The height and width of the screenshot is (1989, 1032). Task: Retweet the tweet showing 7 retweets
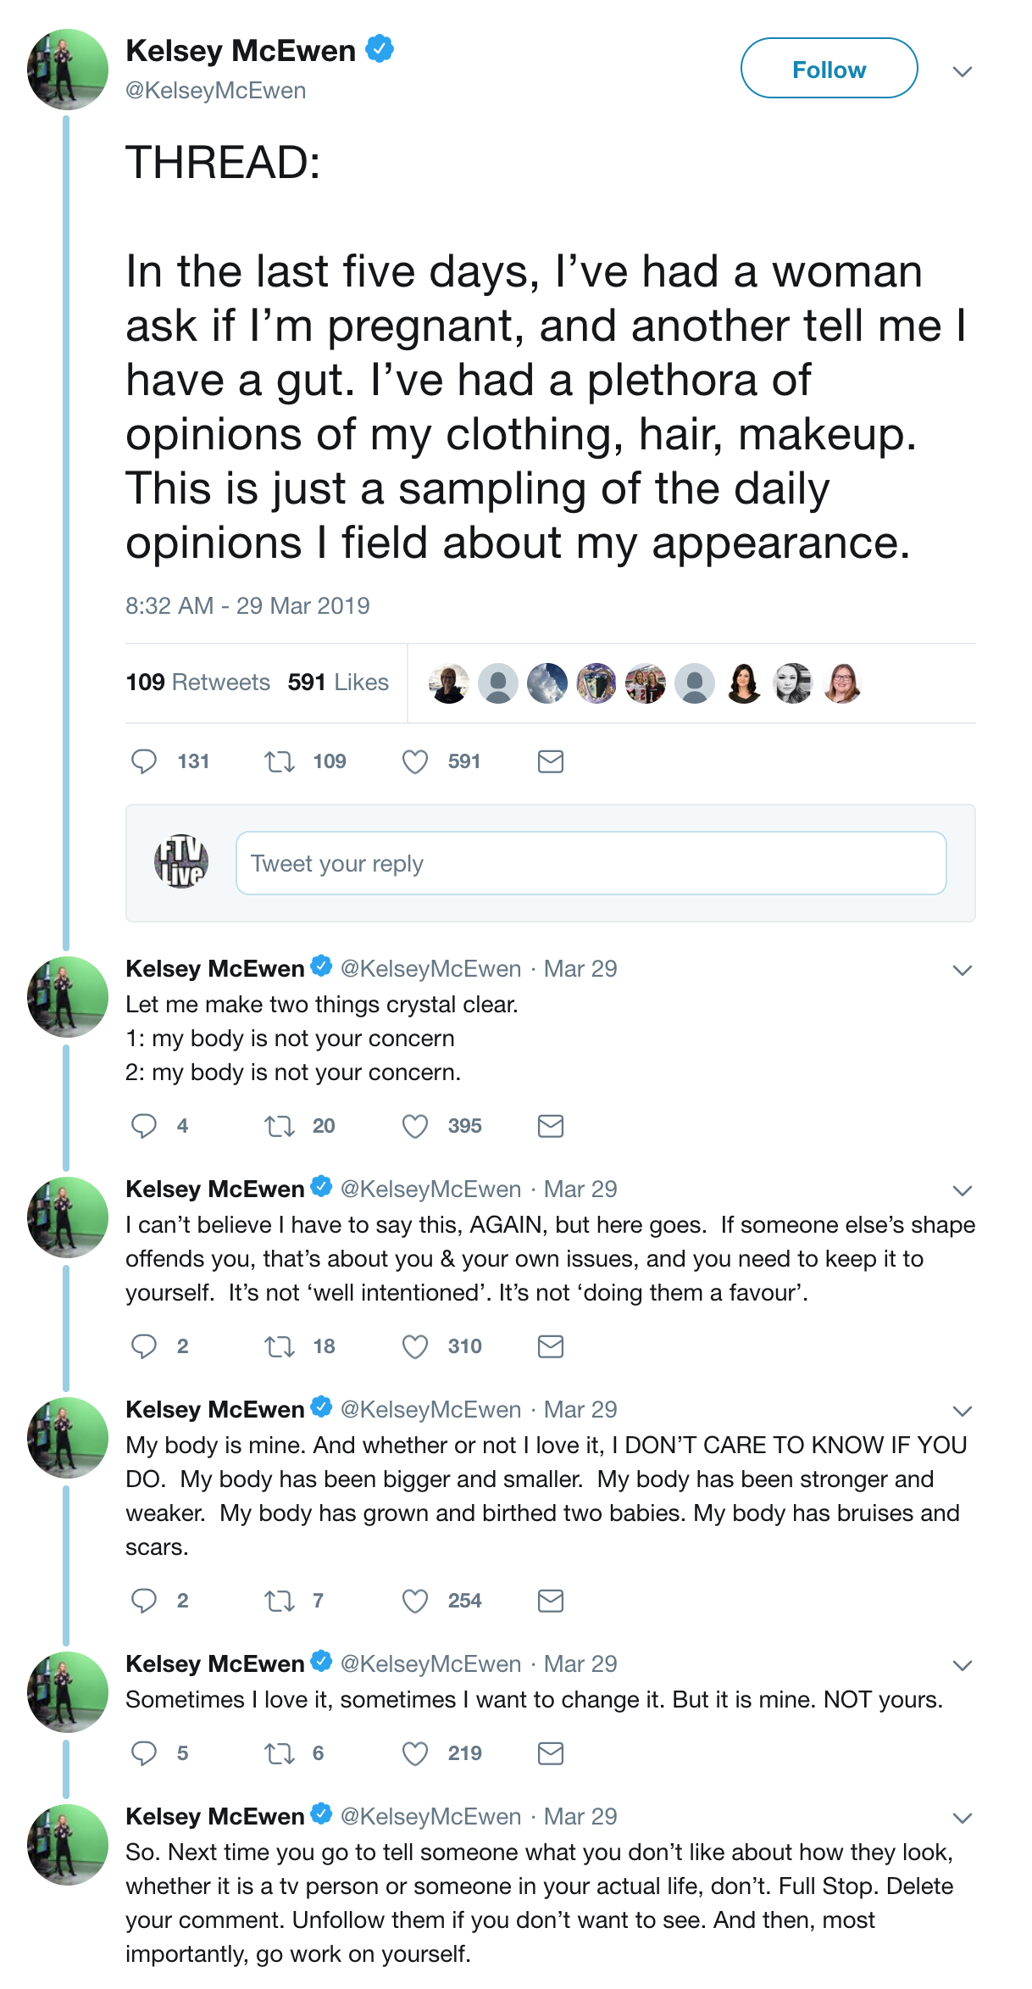(x=280, y=1601)
